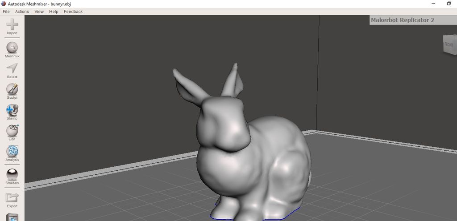
Task: Click the Meshmixer app icon in title bar
Action: coord(4,4)
